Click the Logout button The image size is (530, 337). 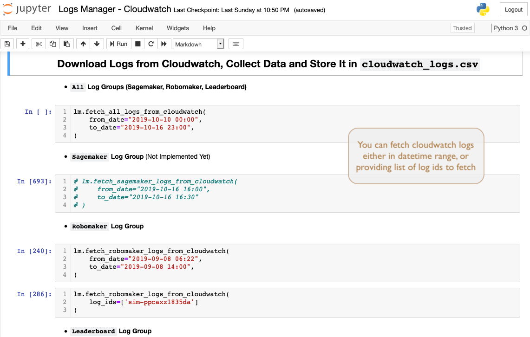tap(514, 10)
